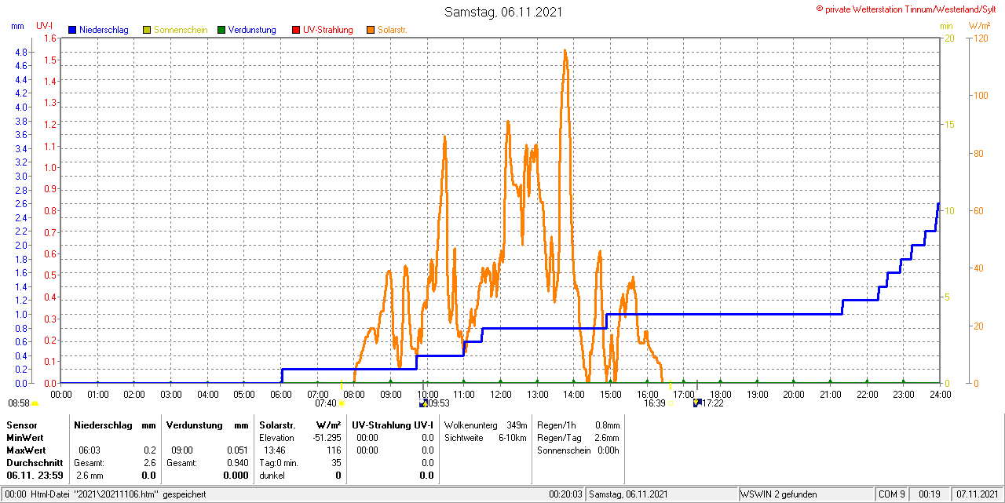
Task: Click the 12:00 time axis label
Action: (501, 394)
